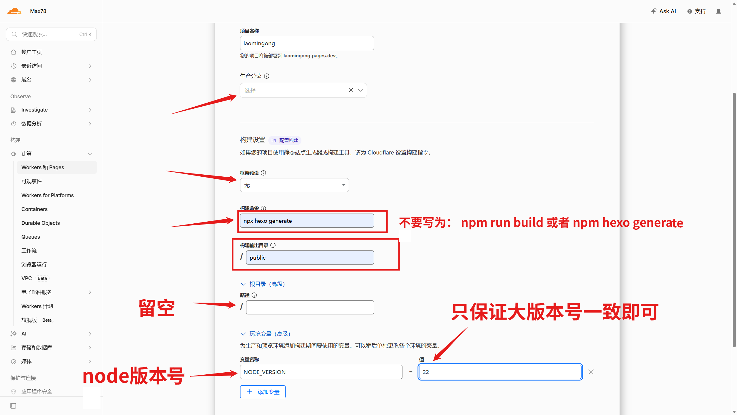
Task: Click info icon beside 生产分支
Action: click(267, 76)
